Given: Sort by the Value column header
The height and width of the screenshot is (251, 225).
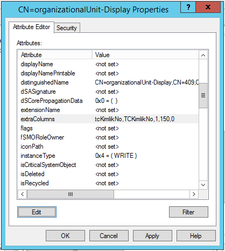Looking at the screenshot, I should [x=145, y=55].
